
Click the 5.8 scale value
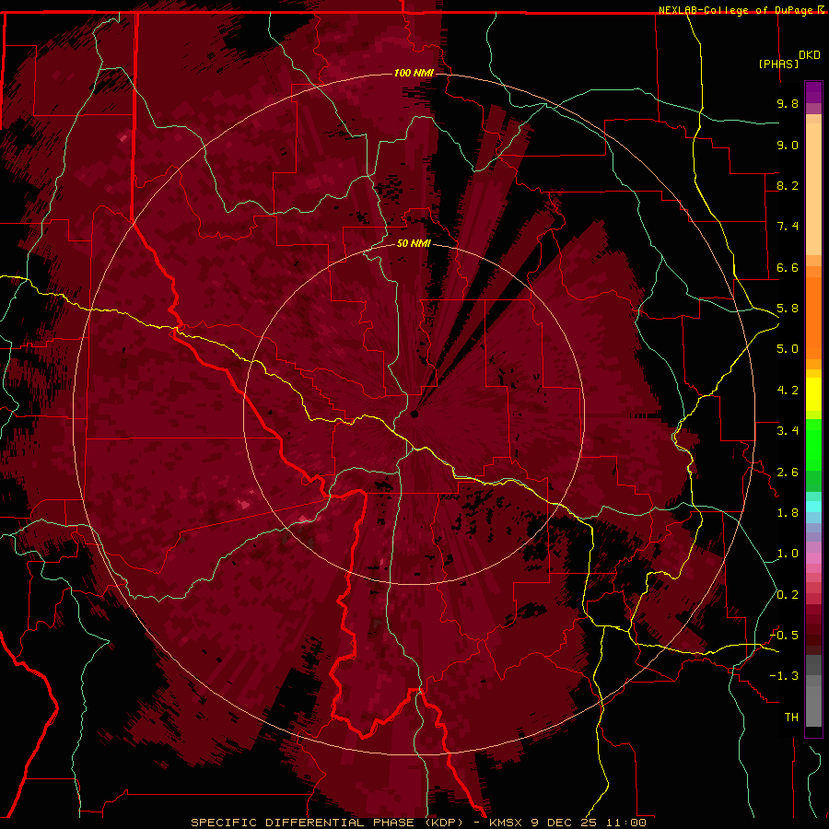point(788,309)
